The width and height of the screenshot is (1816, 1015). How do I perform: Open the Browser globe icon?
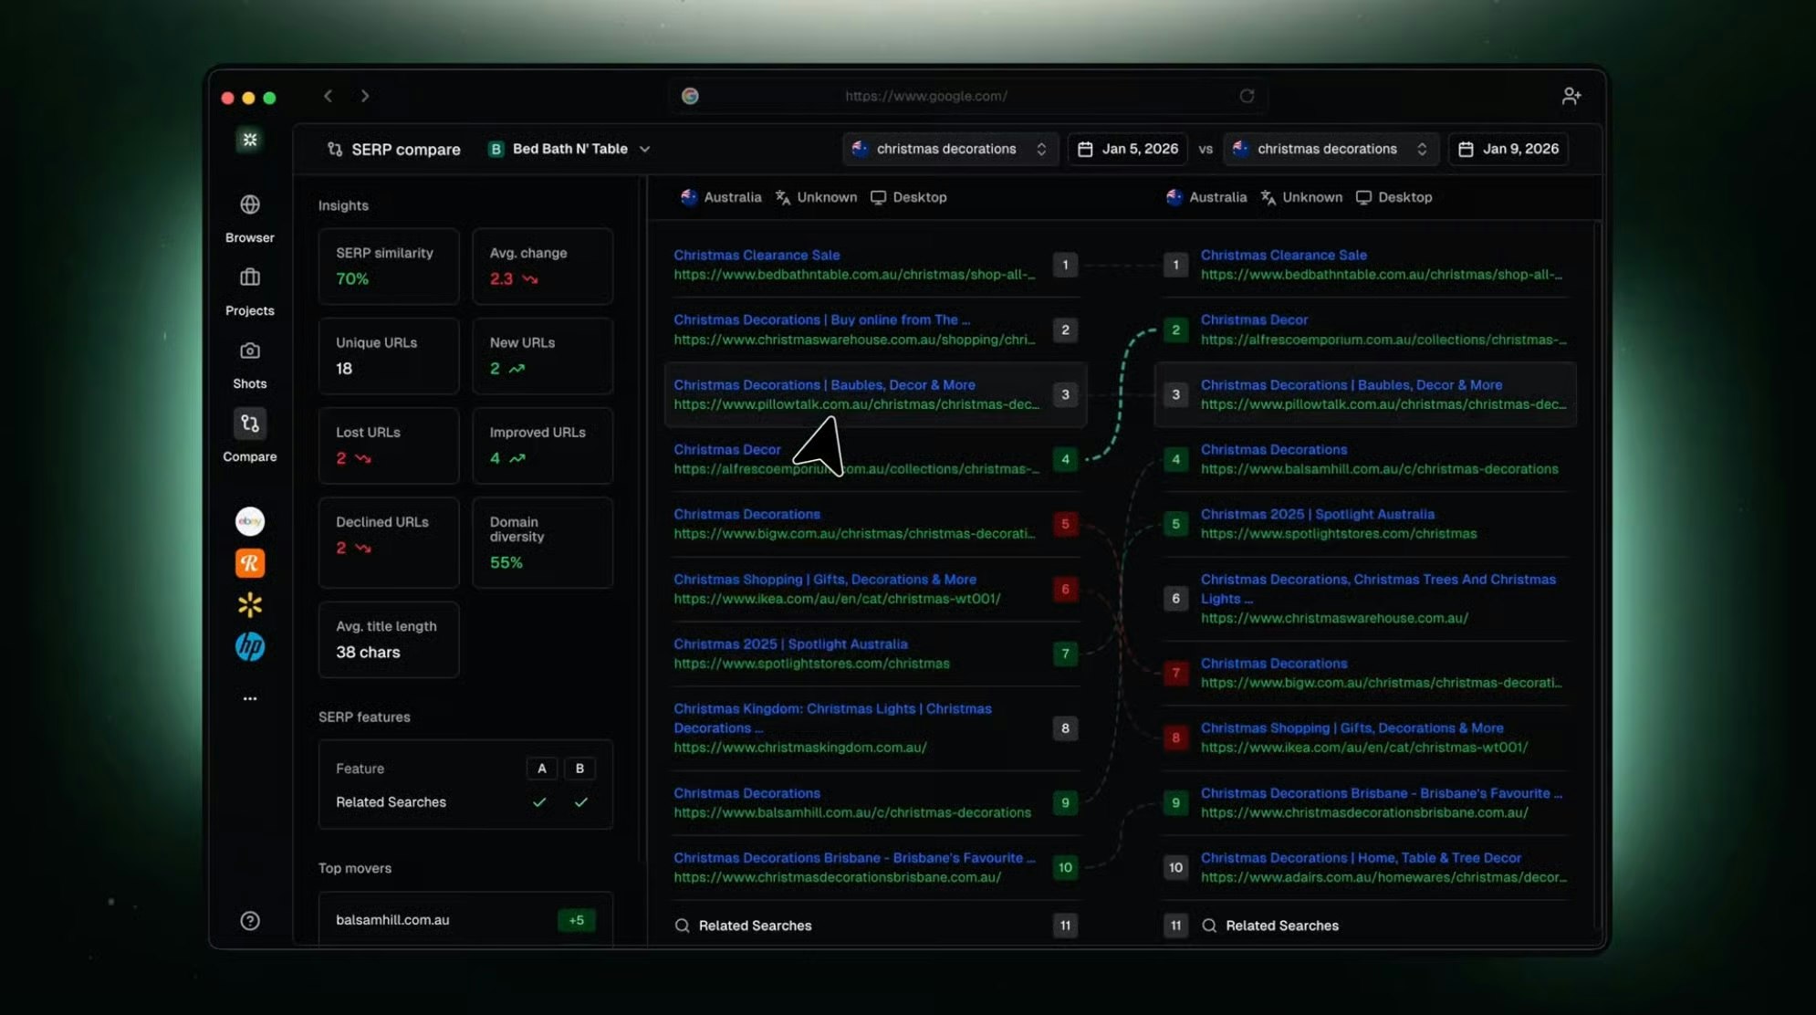click(x=249, y=205)
